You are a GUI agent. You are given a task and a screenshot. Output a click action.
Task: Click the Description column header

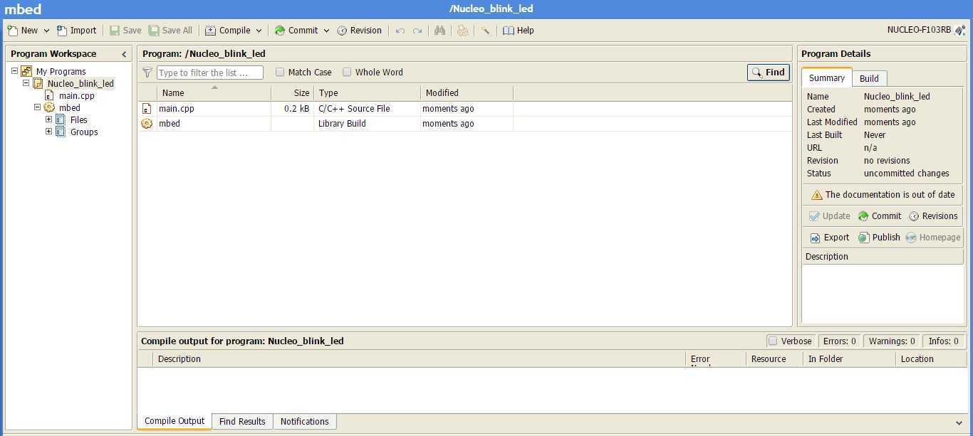tap(419, 359)
